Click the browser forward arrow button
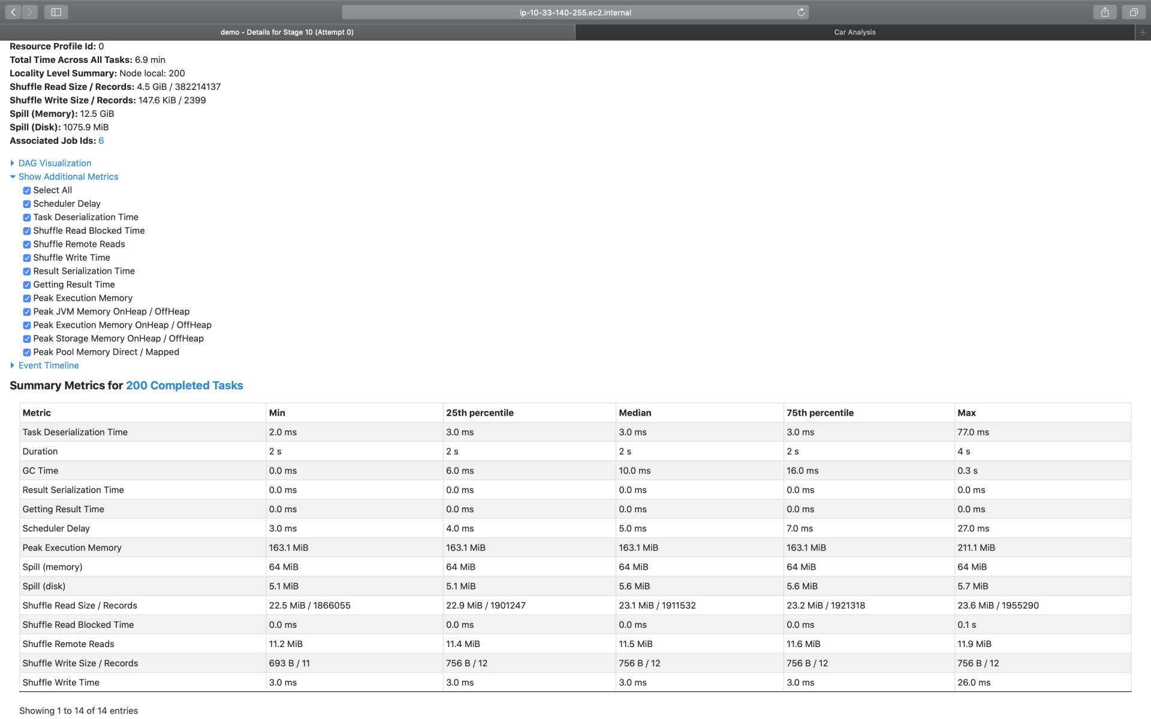The height and width of the screenshot is (719, 1151). pos(29,12)
